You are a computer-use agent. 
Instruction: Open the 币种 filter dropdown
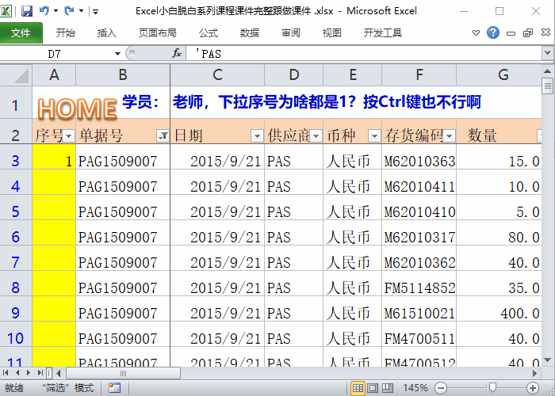tap(374, 135)
